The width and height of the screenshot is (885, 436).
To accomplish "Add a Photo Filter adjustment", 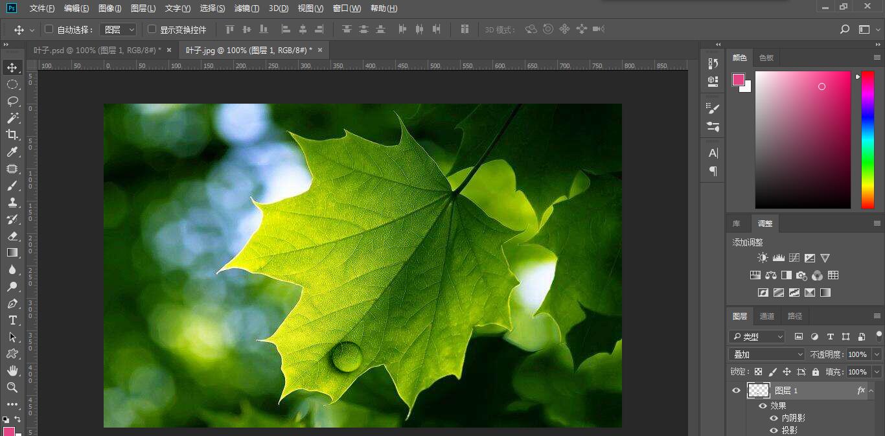I will [x=802, y=275].
